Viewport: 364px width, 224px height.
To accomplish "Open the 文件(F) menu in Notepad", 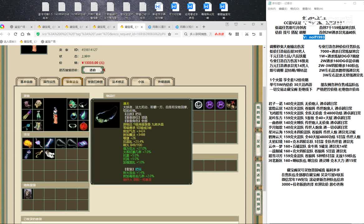I will [272, 9].
